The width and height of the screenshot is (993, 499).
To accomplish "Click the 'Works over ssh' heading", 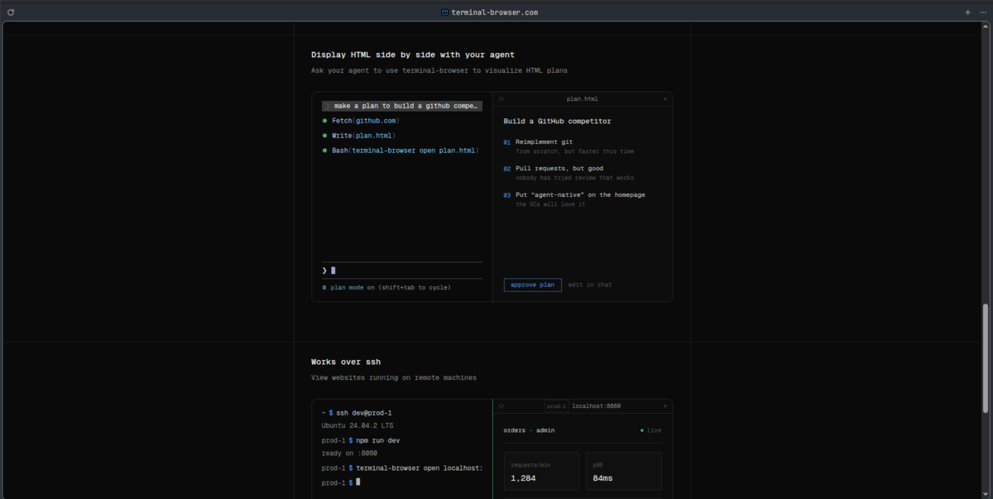I will click(x=346, y=362).
